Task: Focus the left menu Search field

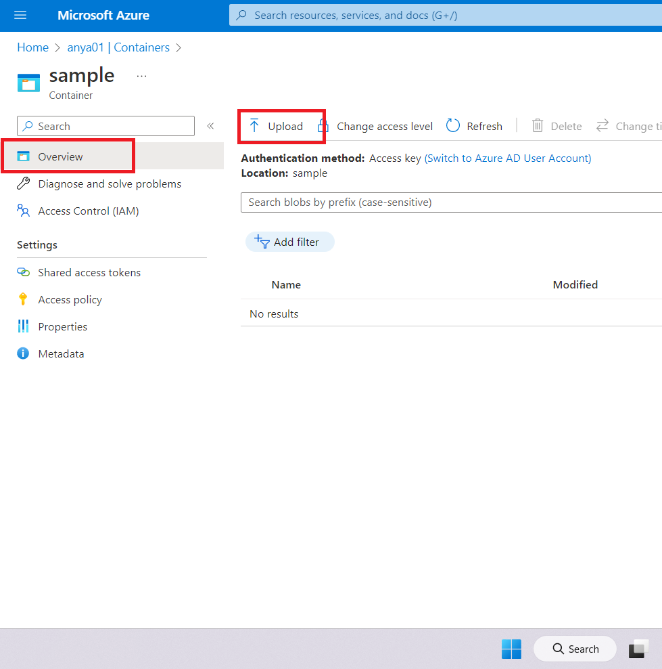Action: pyautogui.click(x=105, y=126)
